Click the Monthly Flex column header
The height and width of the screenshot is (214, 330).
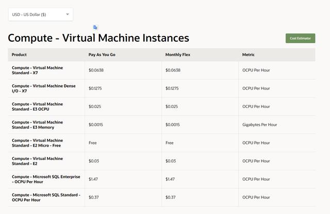point(177,55)
